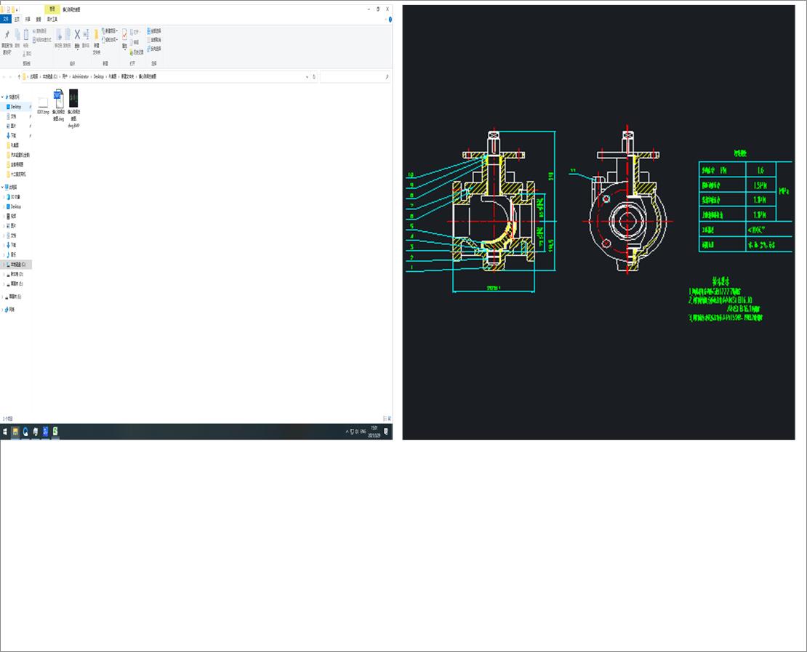
Task: Click the History command in the Open group
Action: 137,52
